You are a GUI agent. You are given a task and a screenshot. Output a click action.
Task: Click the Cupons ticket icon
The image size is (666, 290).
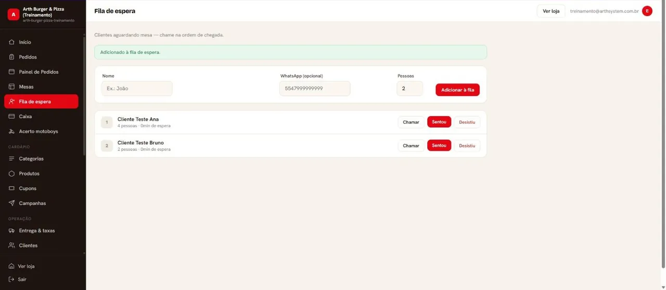11,188
